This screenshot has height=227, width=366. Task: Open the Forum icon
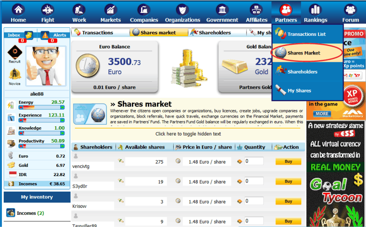pyautogui.click(x=350, y=10)
